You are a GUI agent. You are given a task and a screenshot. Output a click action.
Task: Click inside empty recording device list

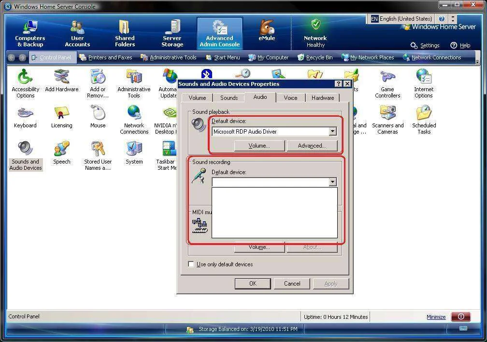(x=274, y=213)
